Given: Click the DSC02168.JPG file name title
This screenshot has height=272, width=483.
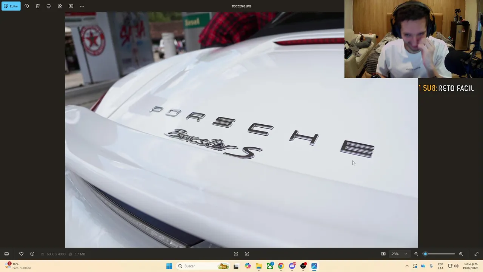Looking at the screenshot, I should [x=241, y=6].
